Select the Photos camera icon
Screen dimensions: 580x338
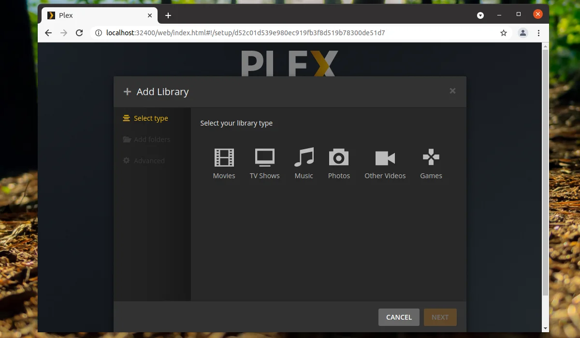(339, 157)
